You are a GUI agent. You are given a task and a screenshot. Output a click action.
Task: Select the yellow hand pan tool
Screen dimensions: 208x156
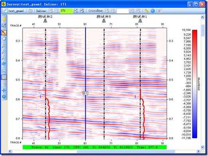click(x=4, y=19)
